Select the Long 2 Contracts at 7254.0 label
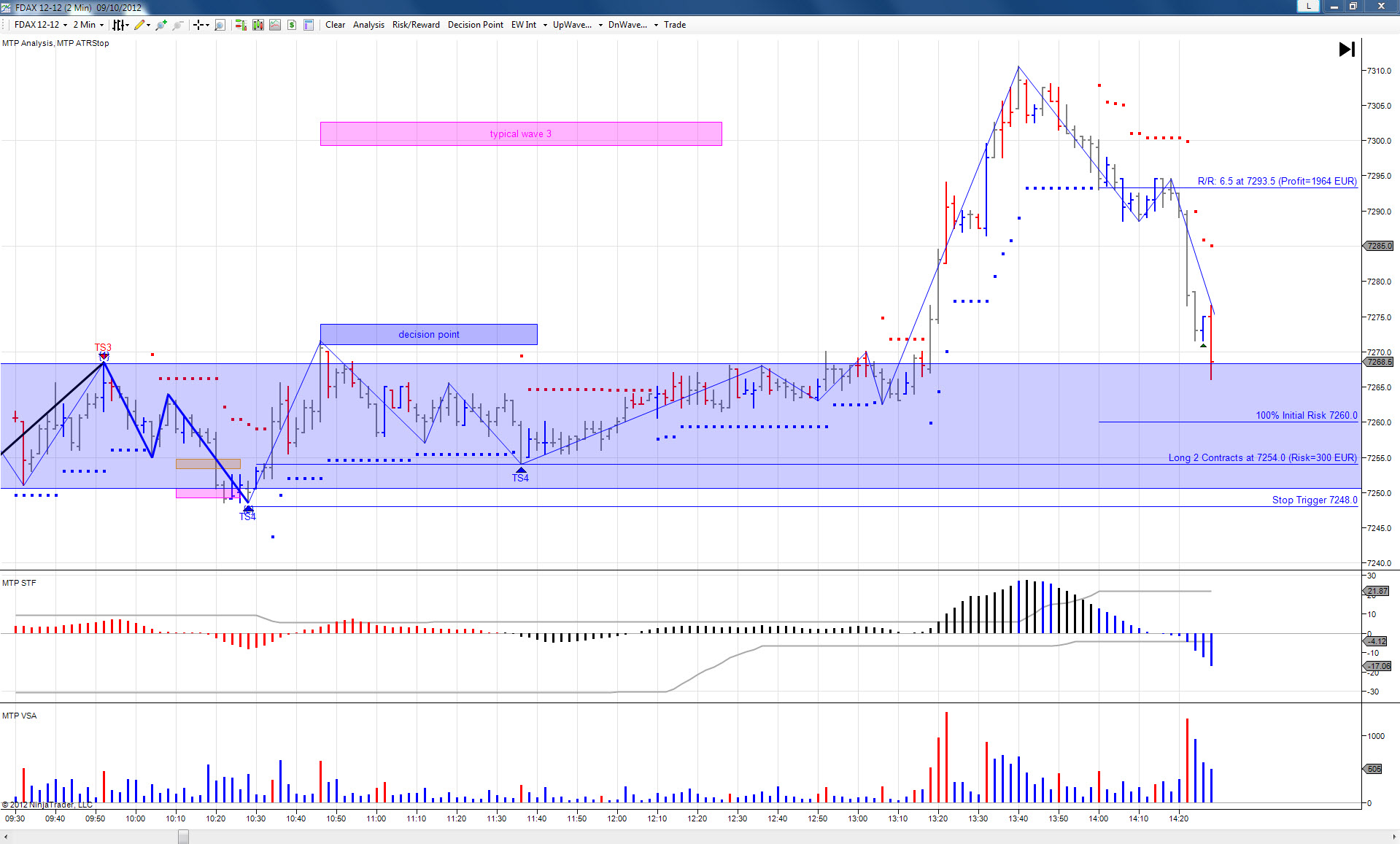The height and width of the screenshot is (844, 1400). 1263,458
